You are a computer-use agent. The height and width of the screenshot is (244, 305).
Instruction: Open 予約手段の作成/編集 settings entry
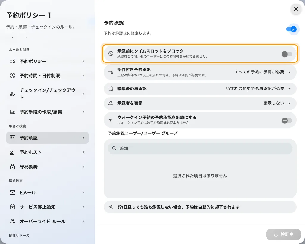pos(47,112)
